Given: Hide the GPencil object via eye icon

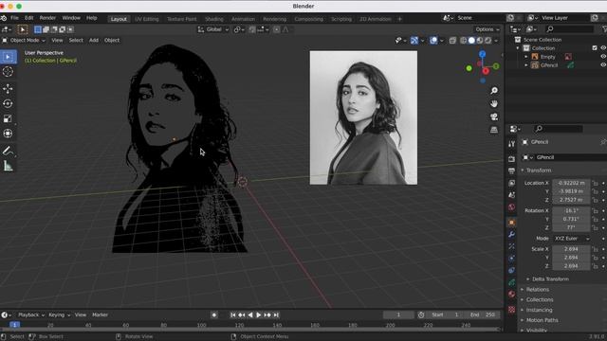Looking at the screenshot, I should coord(603,65).
